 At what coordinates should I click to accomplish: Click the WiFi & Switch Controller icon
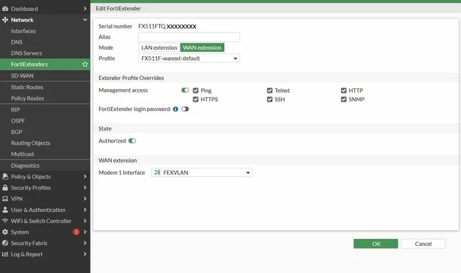pos(5,221)
